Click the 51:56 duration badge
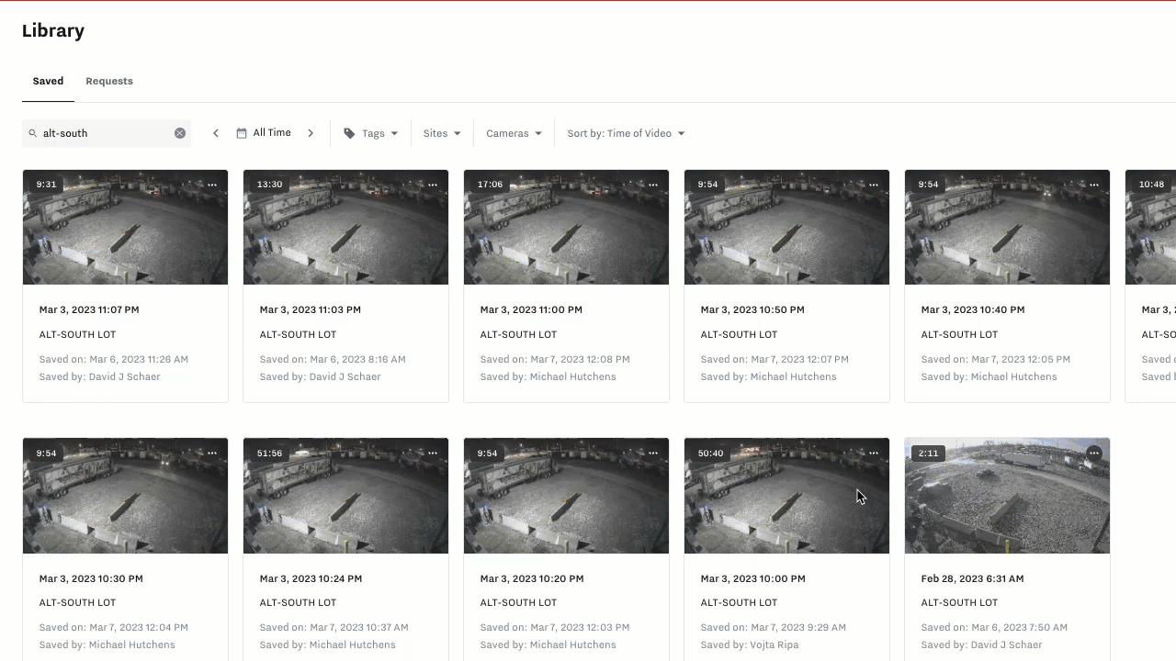The height and width of the screenshot is (661, 1176). 269,453
